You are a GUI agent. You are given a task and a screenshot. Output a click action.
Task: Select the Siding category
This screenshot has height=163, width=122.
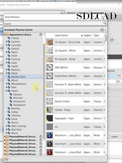(14, 112)
